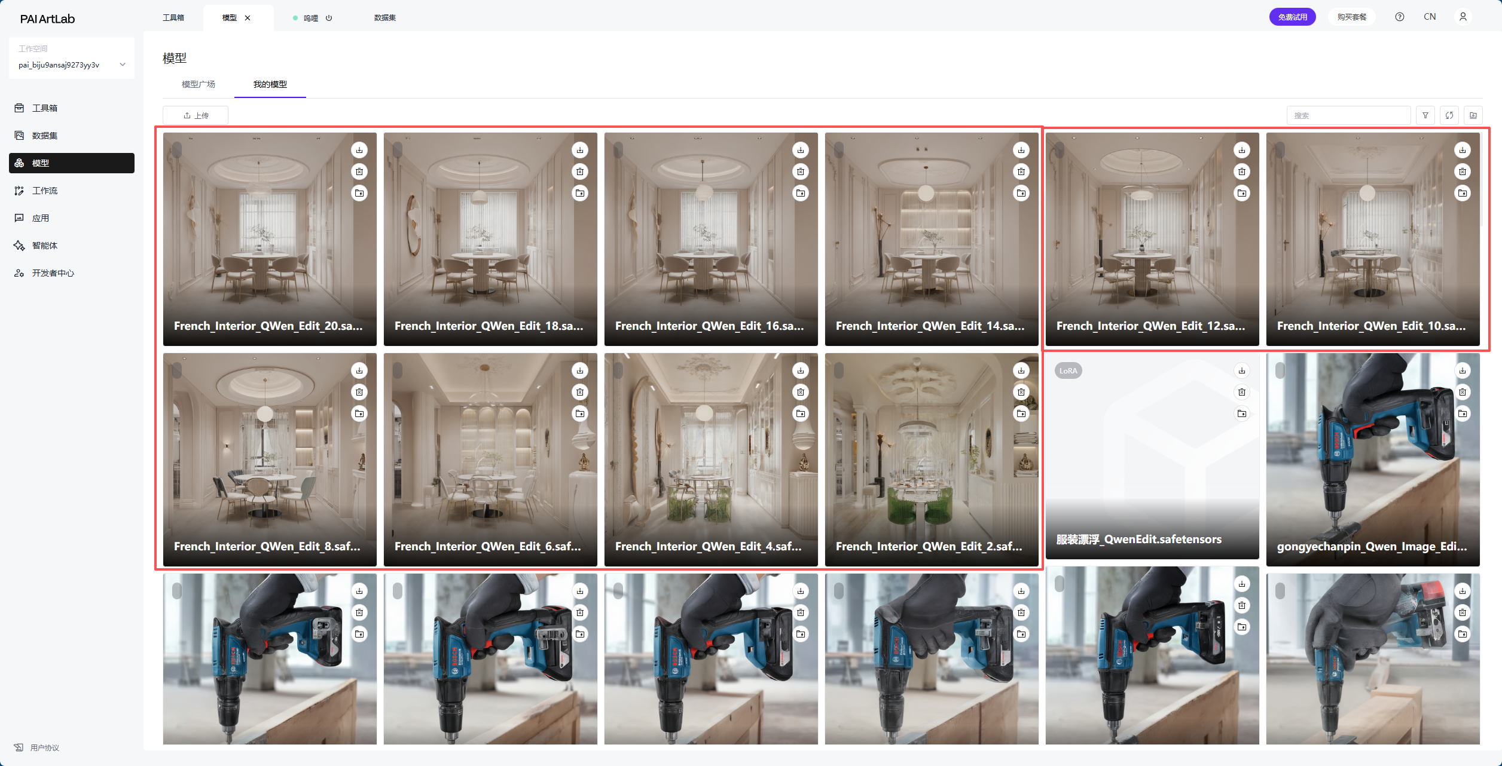Move French_Interior_QWen_Edit_16 model to folder
1502x766 pixels.
[x=801, y=193]
